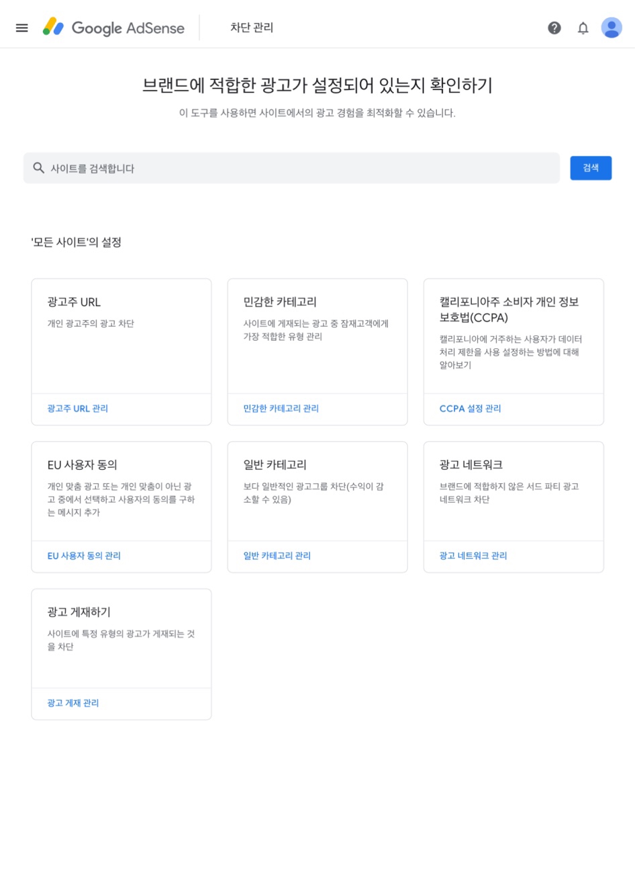The image size is (635, 892).
Task: Open the 광고 네트워크 관리 link
Action: (473, 556)
